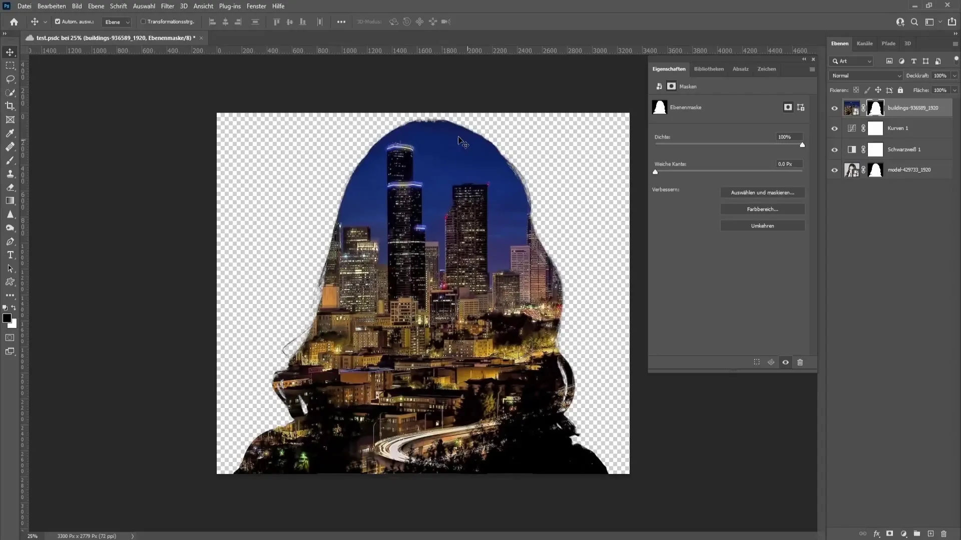961x540 pixels.
Task: Click the Umkehren button
Action: point(762,225)
